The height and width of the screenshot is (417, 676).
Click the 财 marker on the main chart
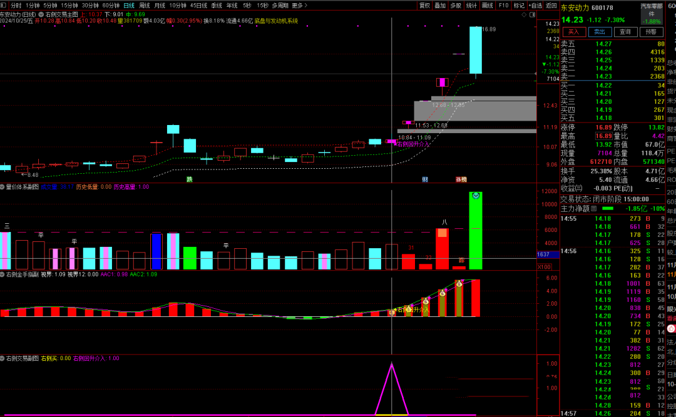(x=425, y=179)
